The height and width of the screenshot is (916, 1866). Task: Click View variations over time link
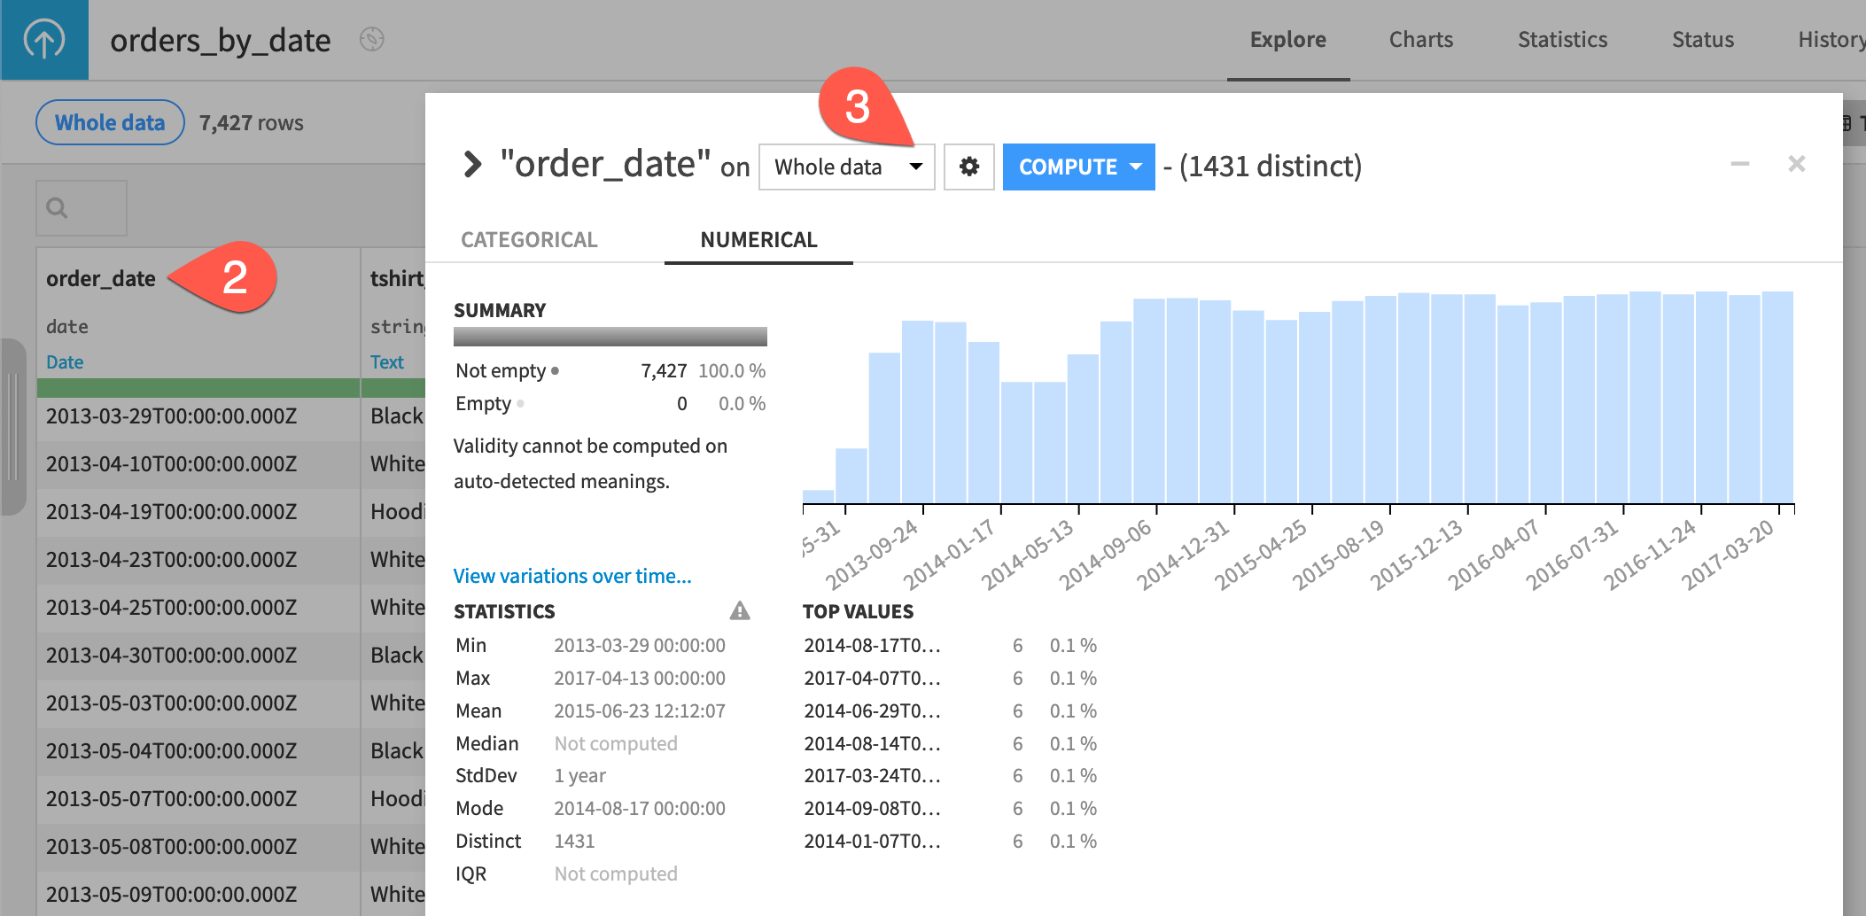click(x=571, y=576)
